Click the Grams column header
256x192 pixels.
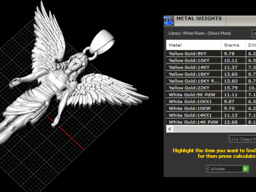(234, 45)
